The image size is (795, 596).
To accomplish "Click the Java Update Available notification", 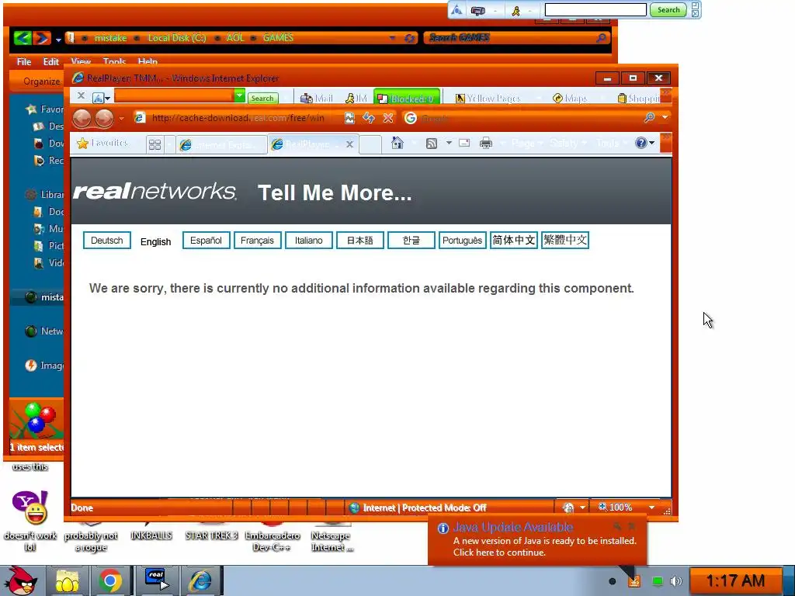I will [537, 539].
